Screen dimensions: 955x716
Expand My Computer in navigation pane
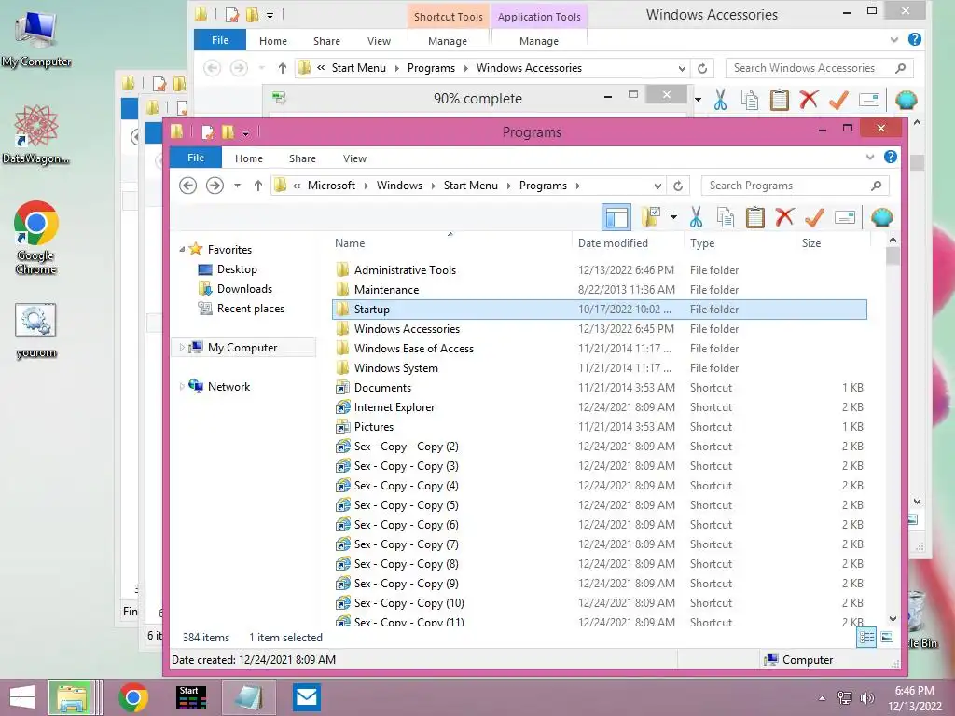[x=182, y=348]
